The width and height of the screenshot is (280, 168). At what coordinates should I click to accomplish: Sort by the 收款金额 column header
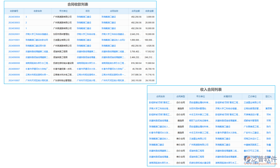[x=150, y=11]
